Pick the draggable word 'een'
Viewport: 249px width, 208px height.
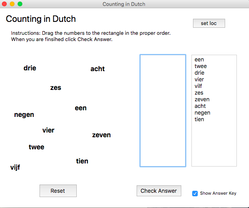click(81, 108)
